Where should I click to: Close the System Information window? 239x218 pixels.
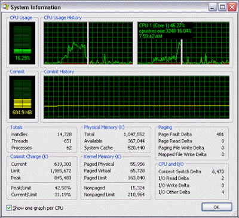(232, 7)
